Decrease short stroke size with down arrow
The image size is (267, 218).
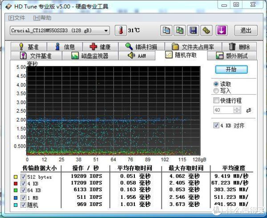(x=237, y=112)
